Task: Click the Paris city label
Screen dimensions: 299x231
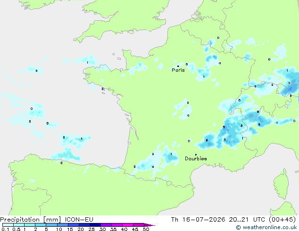Action: click(x=178, y=70)
